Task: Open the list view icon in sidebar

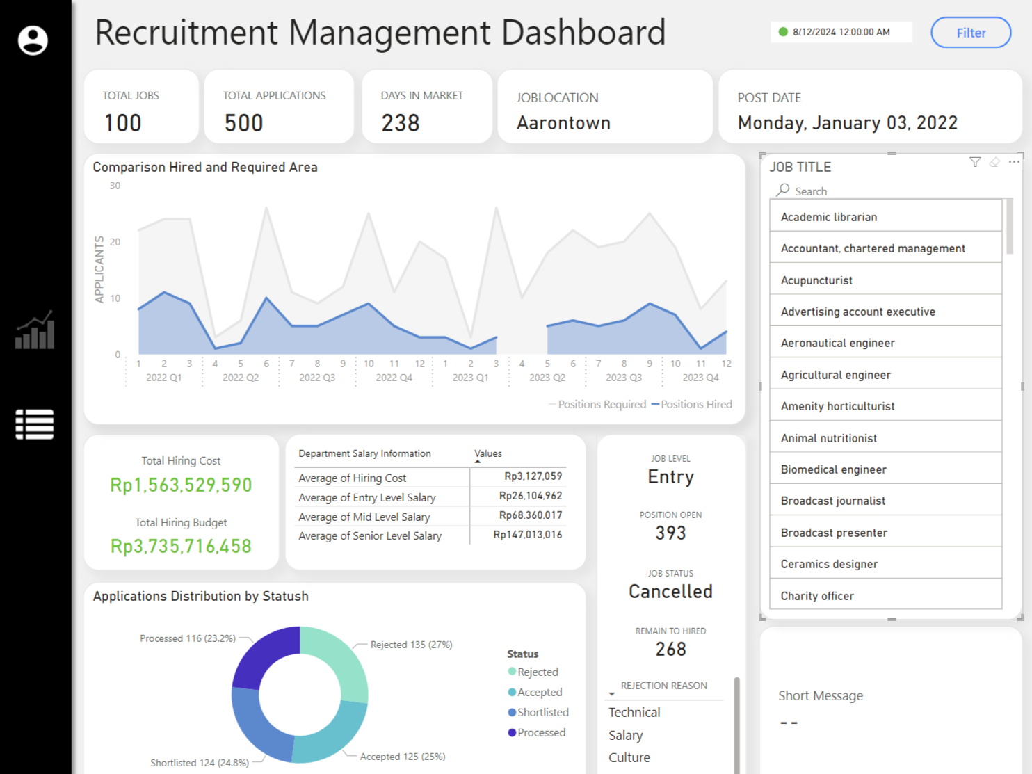Action: pyautogui.click(x=34, y=424)
